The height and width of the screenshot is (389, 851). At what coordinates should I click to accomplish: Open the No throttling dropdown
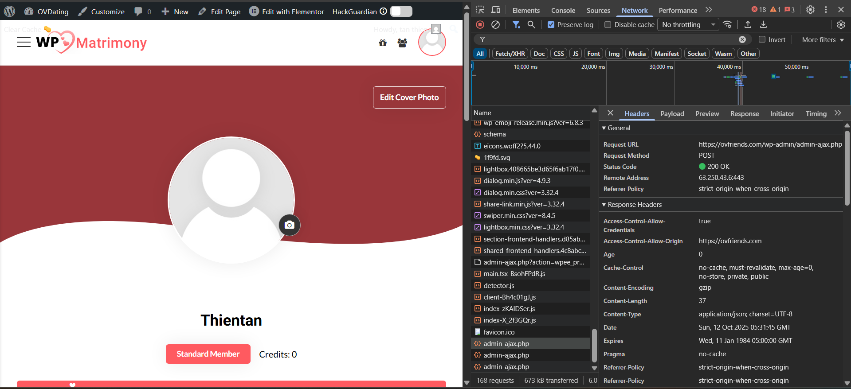click(x=688, y=25)
